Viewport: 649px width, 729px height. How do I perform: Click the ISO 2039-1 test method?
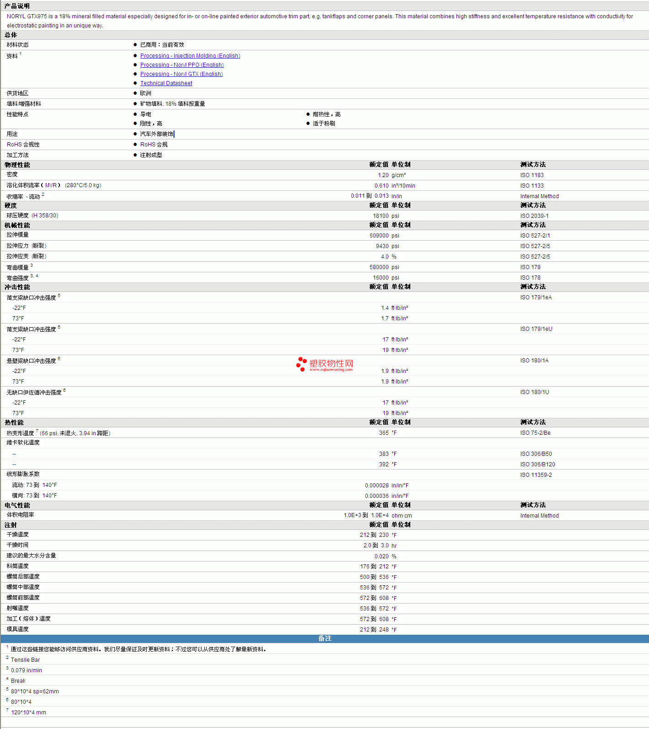534,216
